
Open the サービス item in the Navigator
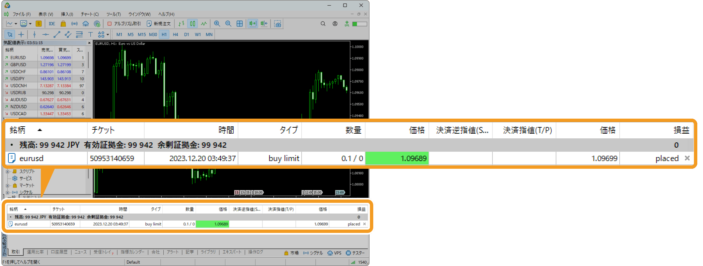pos(22,178)
